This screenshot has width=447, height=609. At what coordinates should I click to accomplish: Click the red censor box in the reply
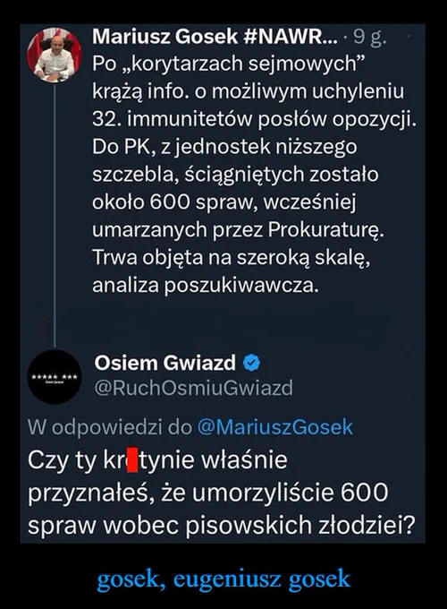[132, 459]
